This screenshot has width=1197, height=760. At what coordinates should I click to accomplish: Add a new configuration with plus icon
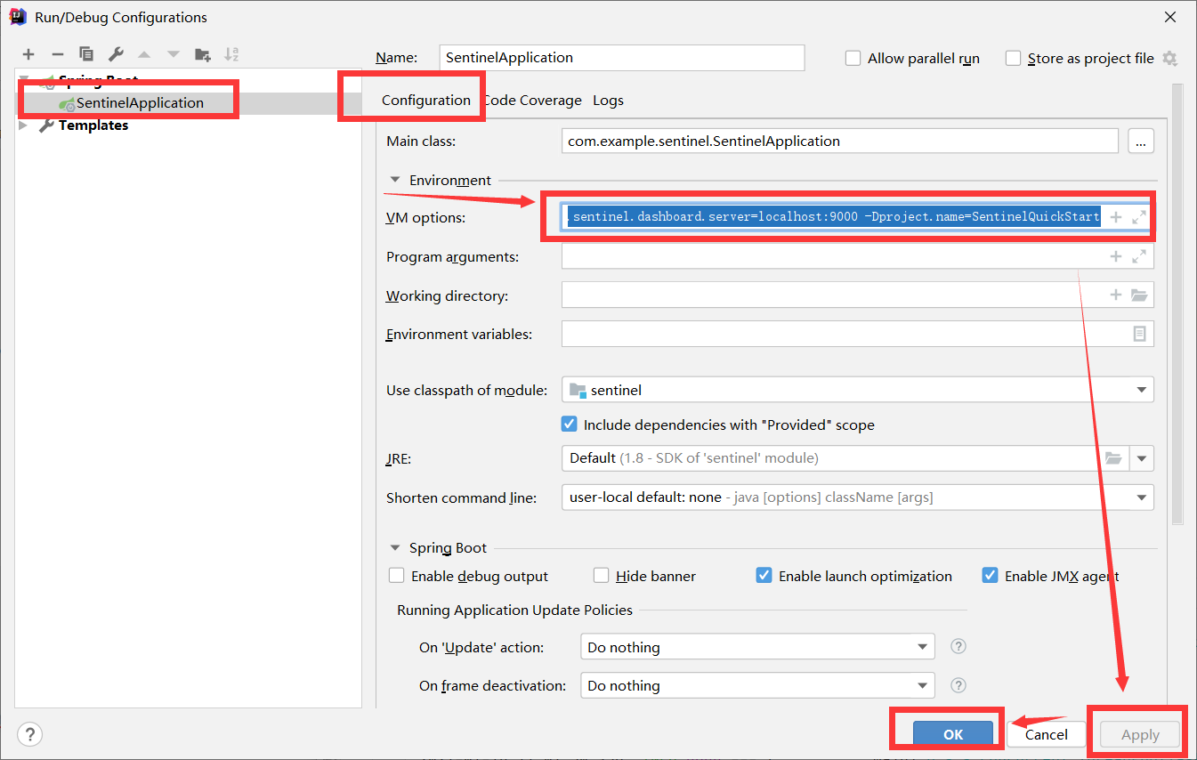point(28,54)
